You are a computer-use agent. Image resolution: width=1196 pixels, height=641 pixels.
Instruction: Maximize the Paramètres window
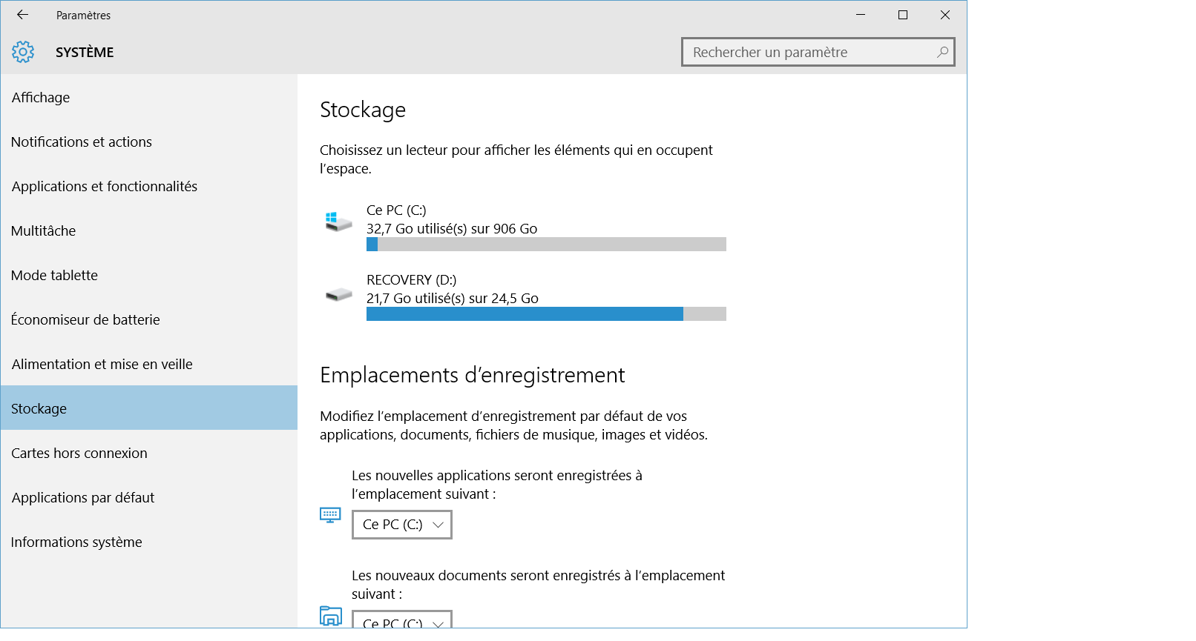pyautogui.click(x=903, y=15)
